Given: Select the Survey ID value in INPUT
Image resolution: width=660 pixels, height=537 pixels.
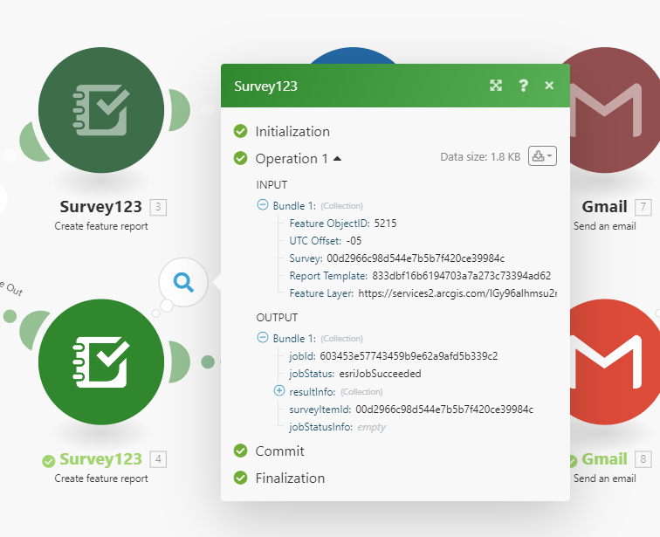Looking at the screenshot, I should (416, 258).
